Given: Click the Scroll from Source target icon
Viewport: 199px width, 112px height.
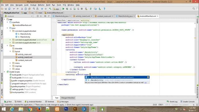Looking at the screenshot, I should pyautogui.click(x=38, y=16).
